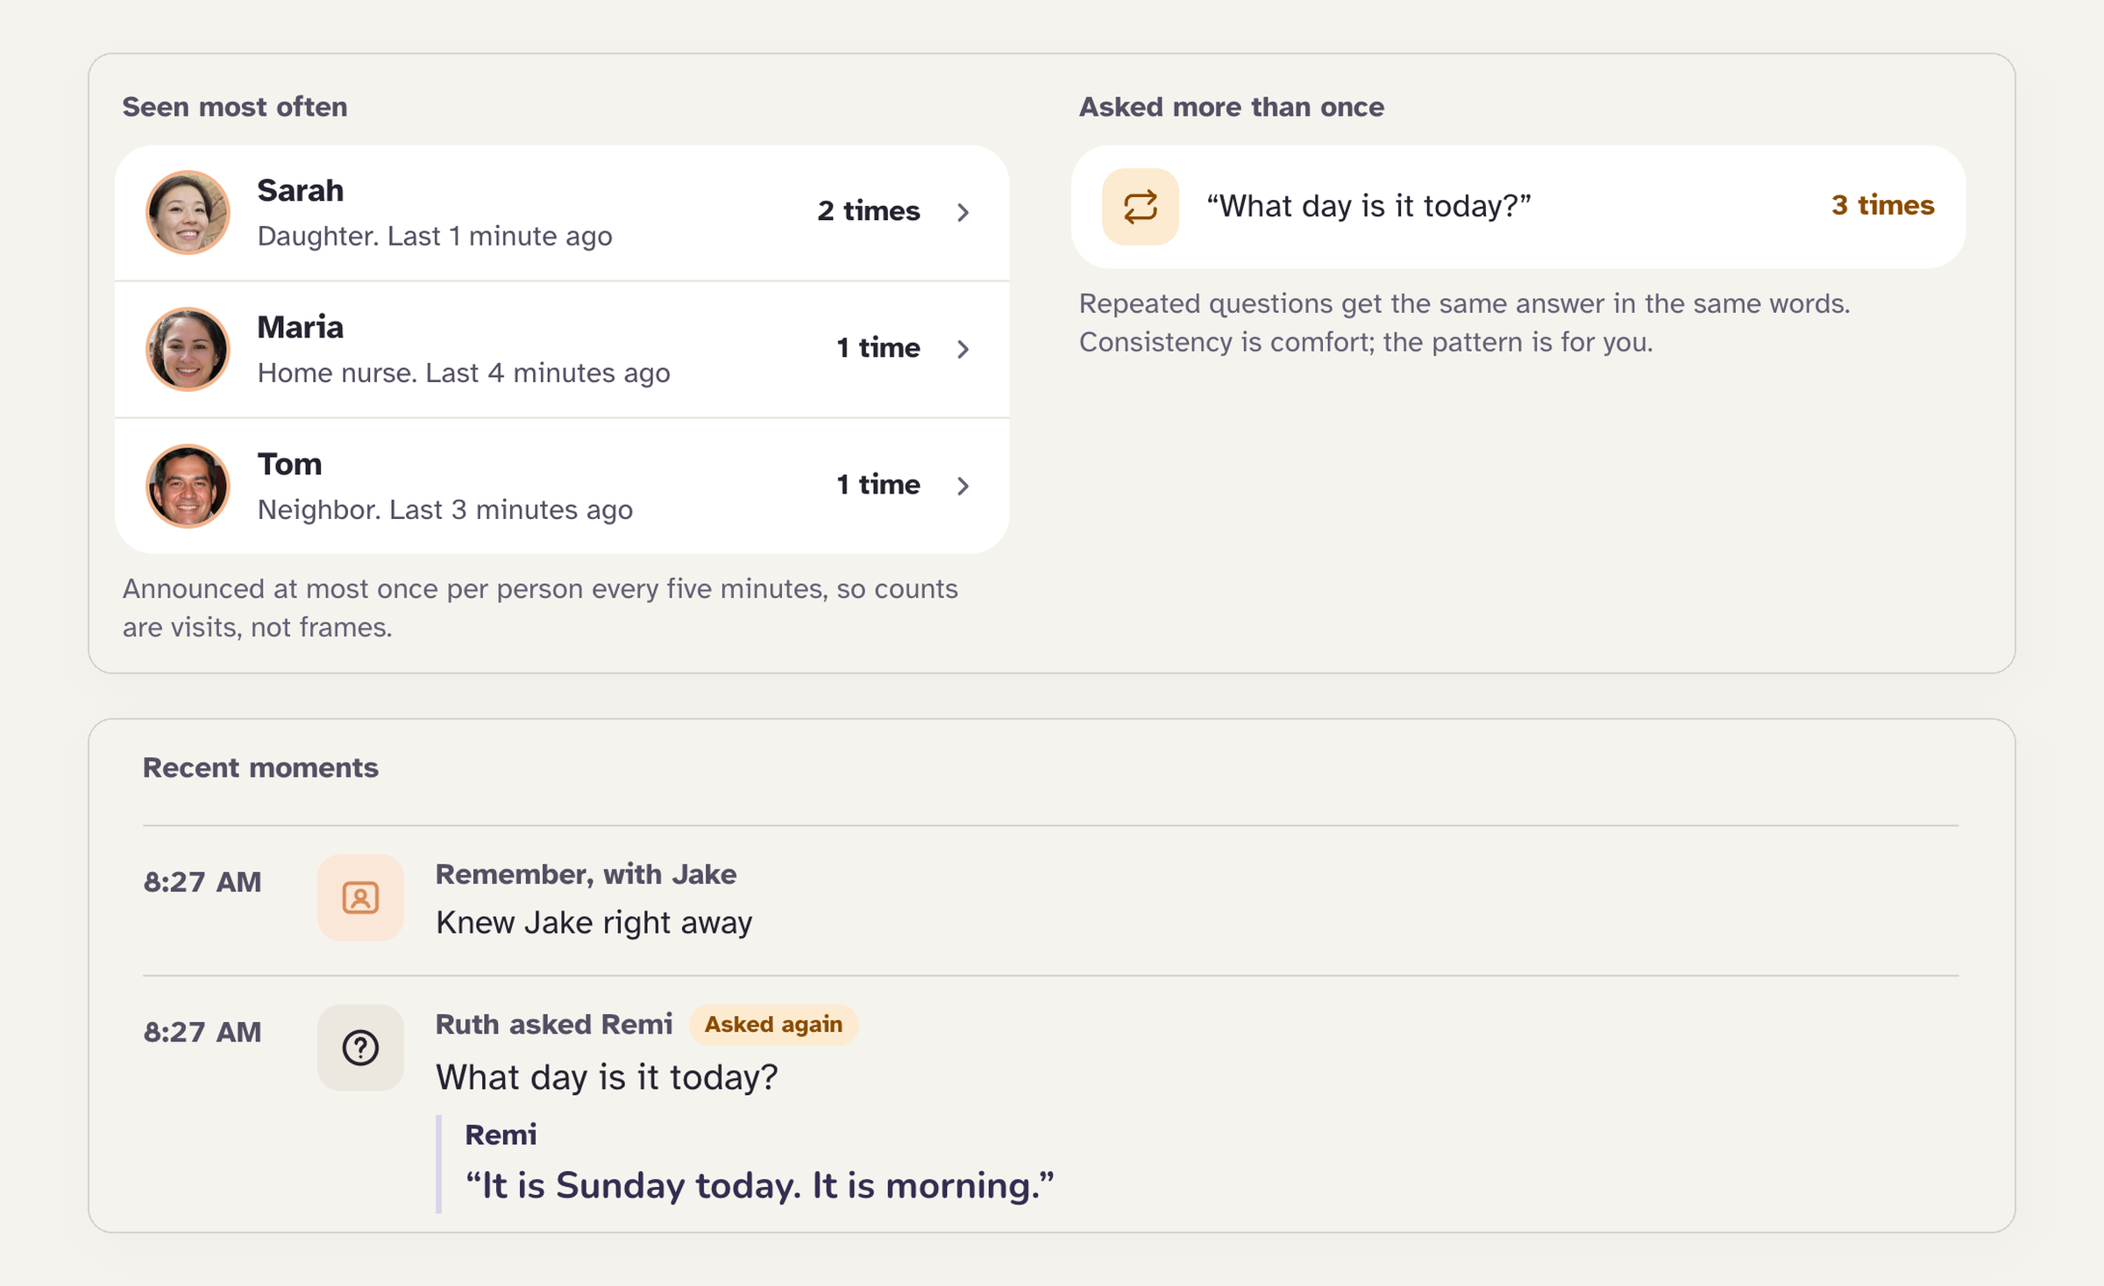Screen dimensions: 2104x1286
Task: Click the "Ruth asked Remi" title
Action: (x=554, y=1025)
